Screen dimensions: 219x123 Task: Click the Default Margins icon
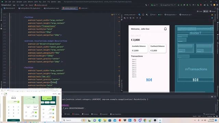tap(128, 18)
